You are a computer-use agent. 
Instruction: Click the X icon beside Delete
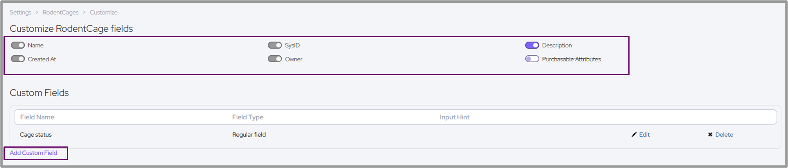pos(710,135)
